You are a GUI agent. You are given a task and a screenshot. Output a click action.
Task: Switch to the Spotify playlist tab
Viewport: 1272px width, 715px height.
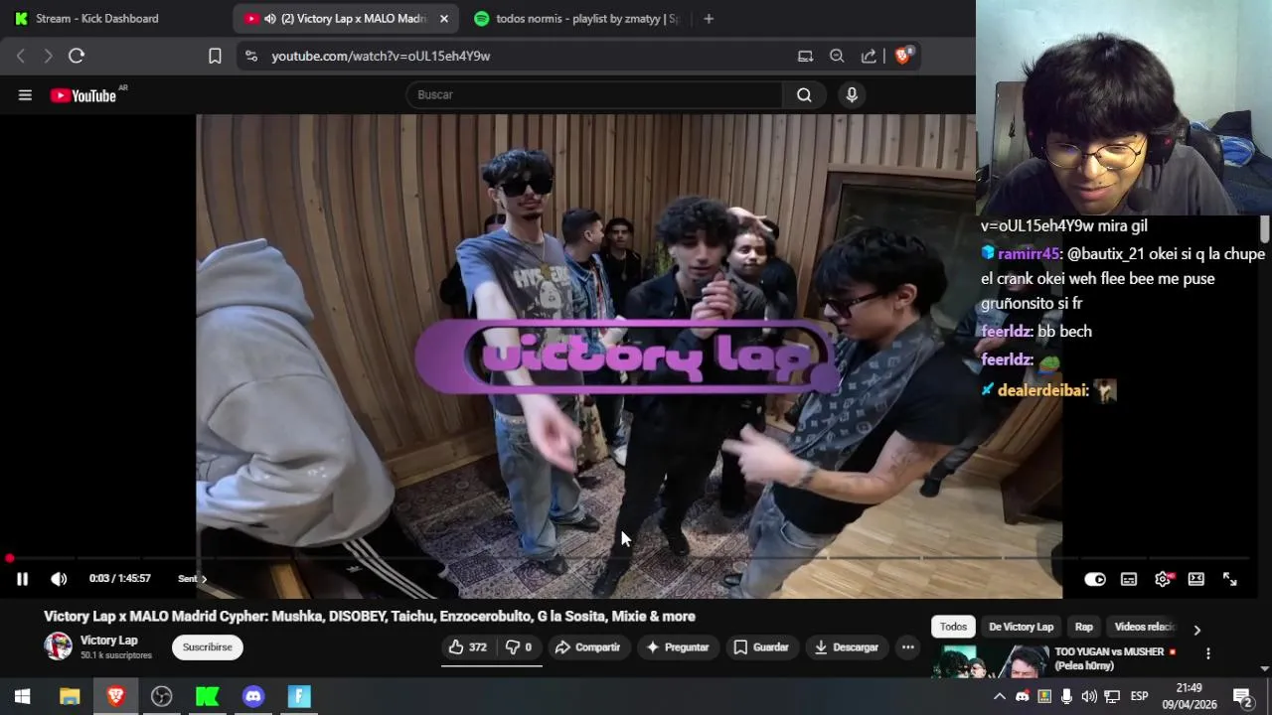pos(576,18)
